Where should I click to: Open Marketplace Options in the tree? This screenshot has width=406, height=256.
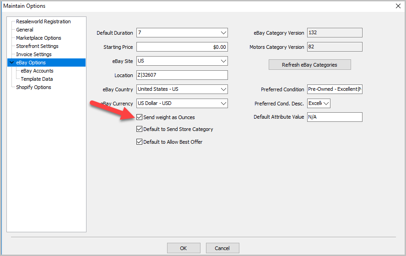pyautogui.click(x=38, y=38)
